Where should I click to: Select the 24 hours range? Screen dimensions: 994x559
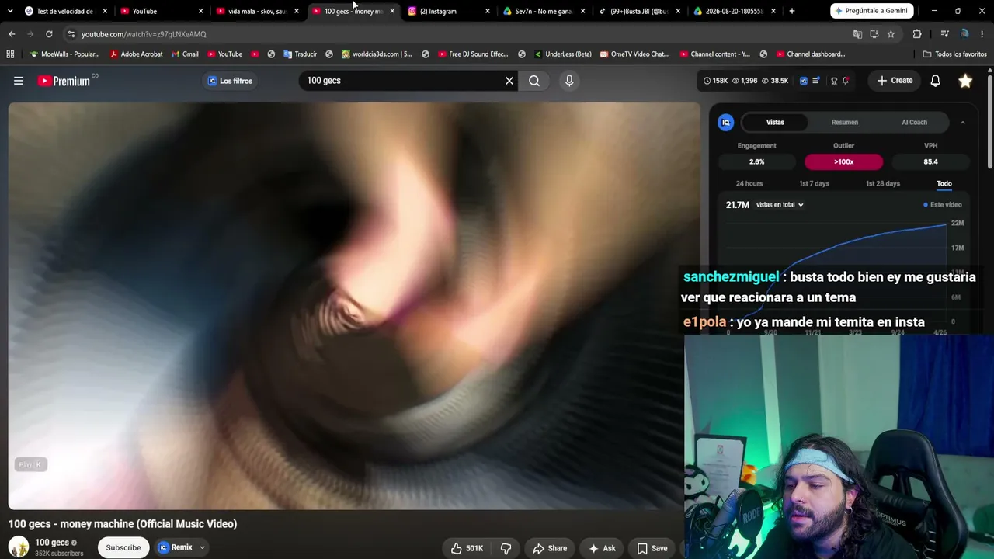[x=749, y=183]
